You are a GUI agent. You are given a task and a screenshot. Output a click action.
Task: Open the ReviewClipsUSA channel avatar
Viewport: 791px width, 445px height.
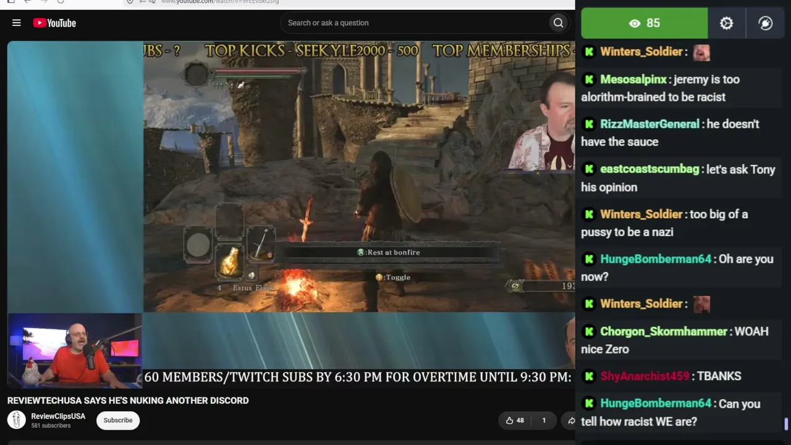coord(17,420)
